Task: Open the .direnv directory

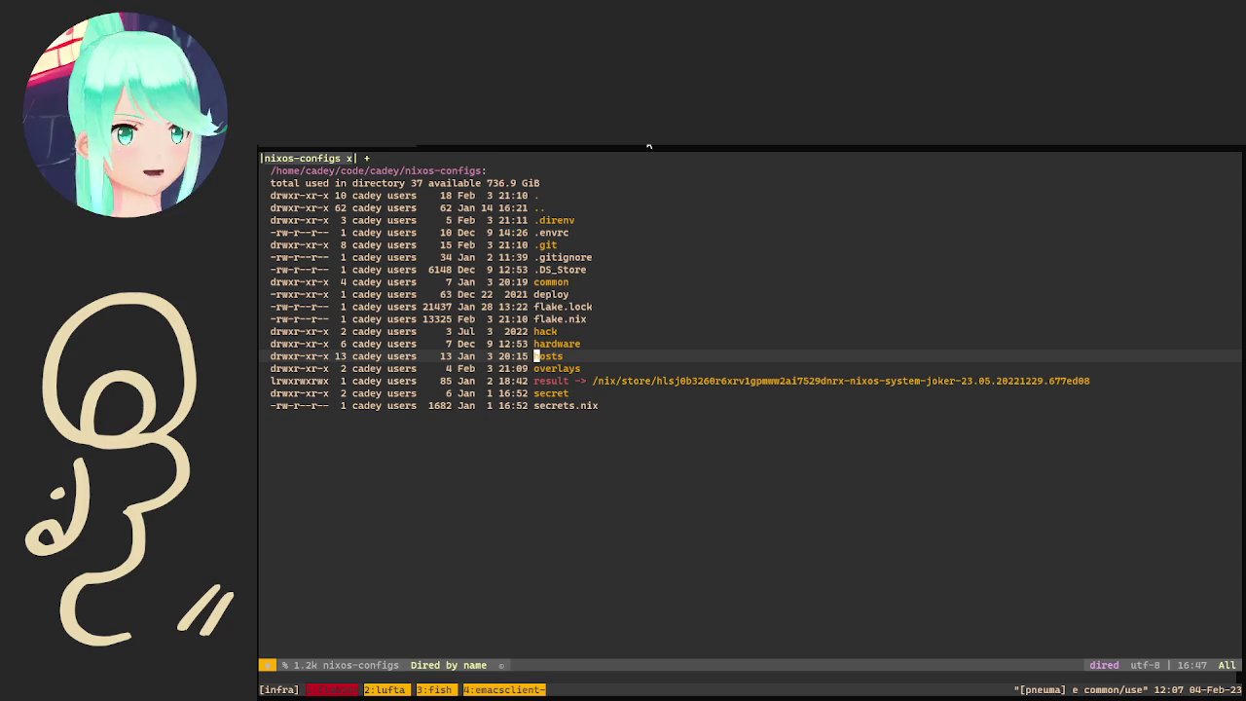Action: 554,220
